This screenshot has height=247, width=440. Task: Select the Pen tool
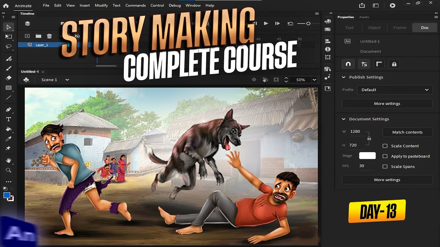[9, 109]
